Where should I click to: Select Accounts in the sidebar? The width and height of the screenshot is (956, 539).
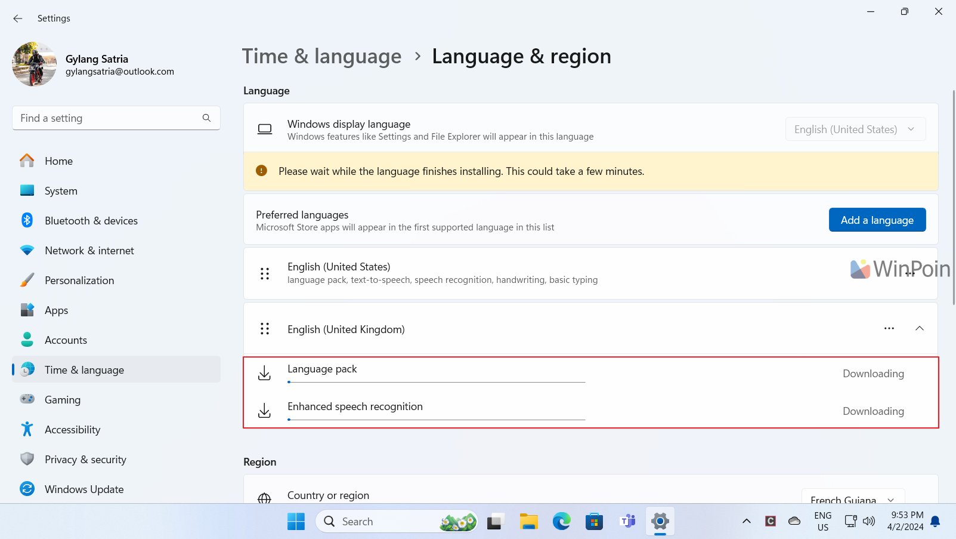pyautogui.click(x=116, y=340)
